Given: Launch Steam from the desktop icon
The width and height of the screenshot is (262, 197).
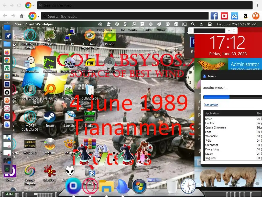Looking at the screenshot, I should coord(50,119).
